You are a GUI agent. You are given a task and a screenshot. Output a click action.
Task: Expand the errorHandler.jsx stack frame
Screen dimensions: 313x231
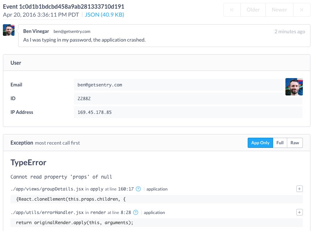(x=299, y=212)
